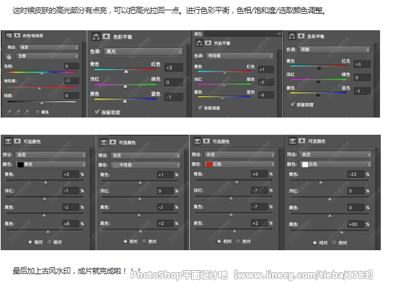The width and height of the screenshot is (411, 288).
Task: Click the balance scale icon in 中间调 Color Balance panel
Action: point(199,43)
